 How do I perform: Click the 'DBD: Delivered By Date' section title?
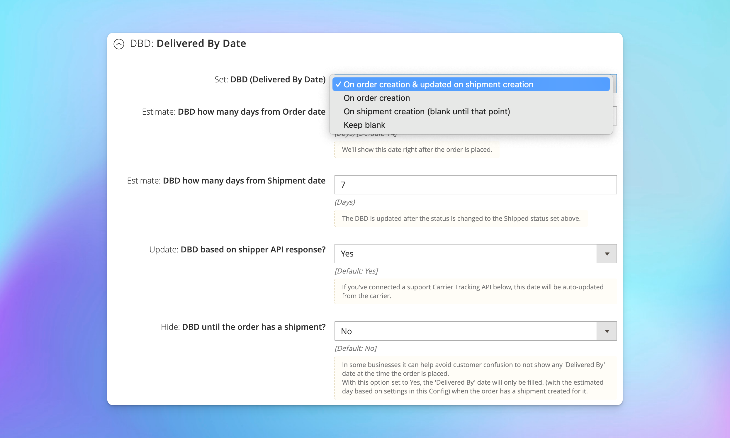click(x=188, y=44)
